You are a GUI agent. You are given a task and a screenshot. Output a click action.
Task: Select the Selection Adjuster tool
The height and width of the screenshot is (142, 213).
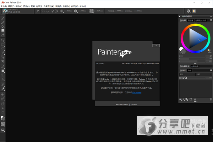tap(3, 57)
